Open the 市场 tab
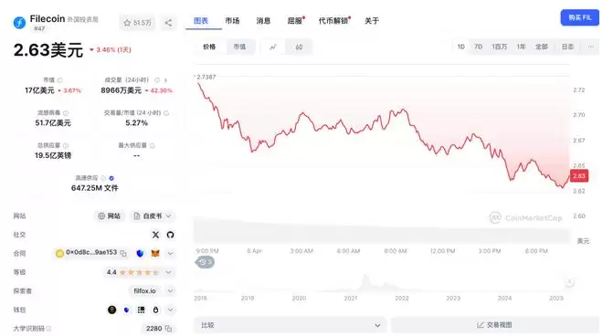This screenshot has height=336, width=603. tap(232, 21)
